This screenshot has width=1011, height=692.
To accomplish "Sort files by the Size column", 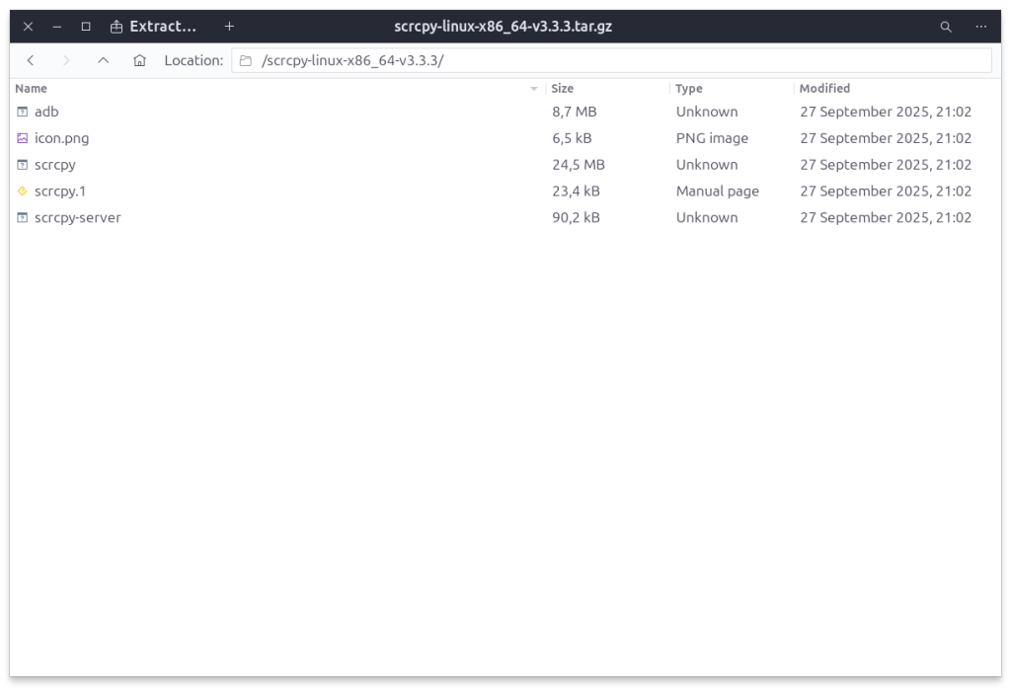I will coord(562,89).
